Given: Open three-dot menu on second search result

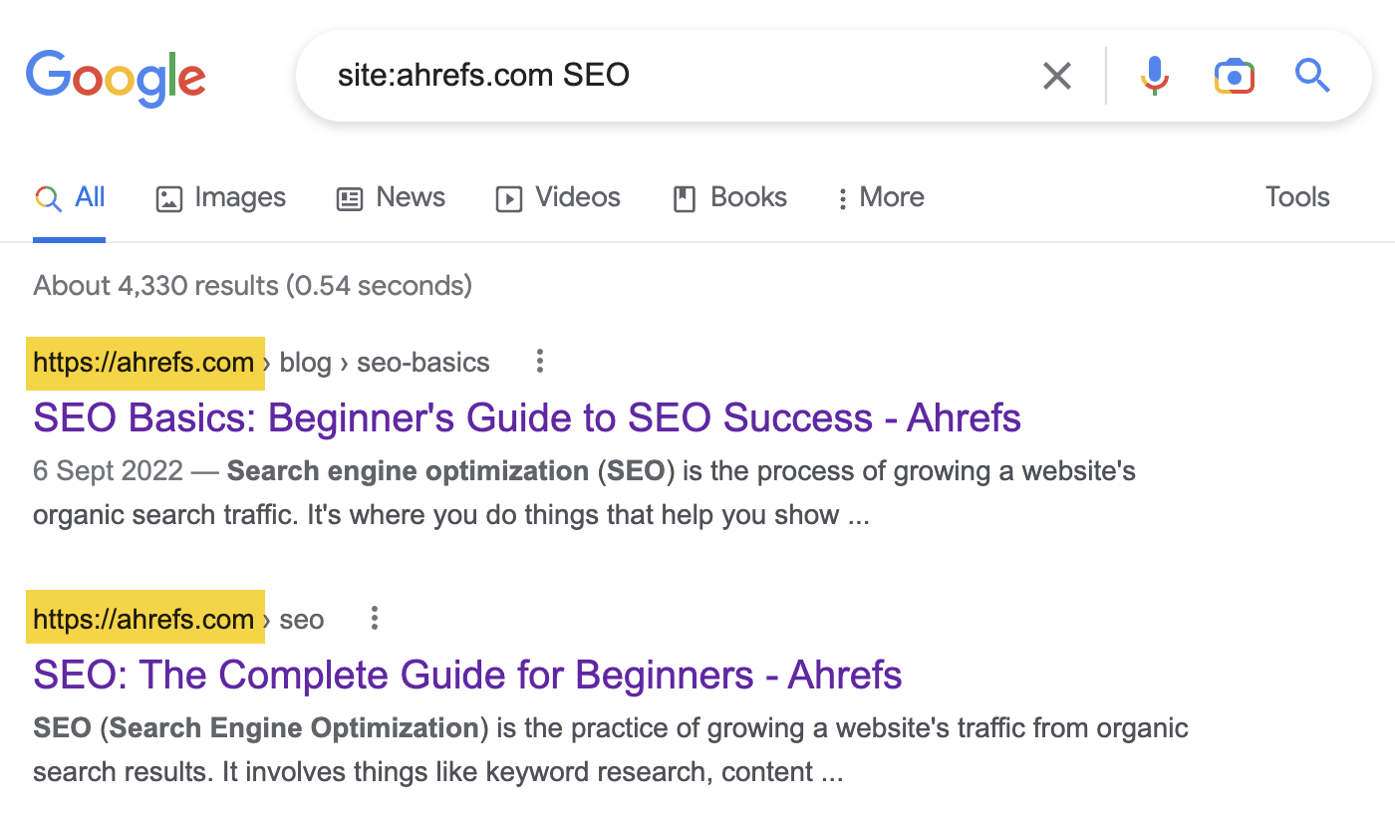Looking at the screenshot, I should coord(374,618).
